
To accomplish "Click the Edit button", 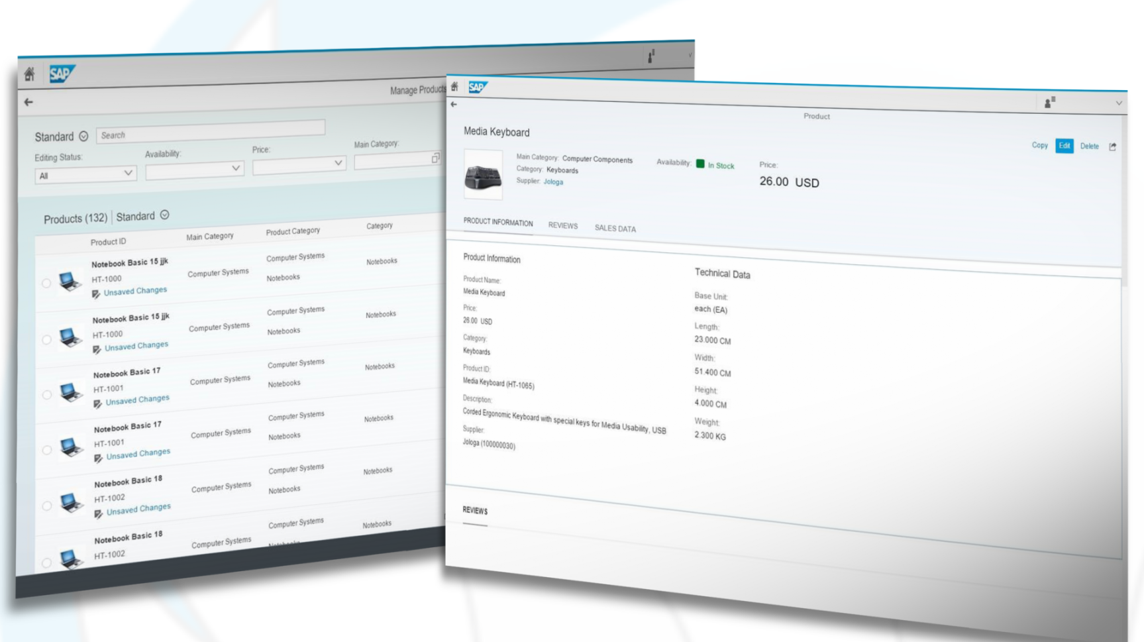I will [1064, 146].
